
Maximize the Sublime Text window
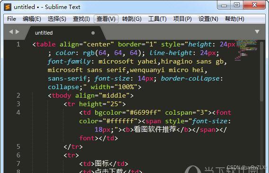click(237, 5)
